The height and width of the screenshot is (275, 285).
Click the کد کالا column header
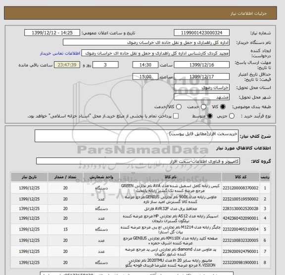(x=240, y=177)
